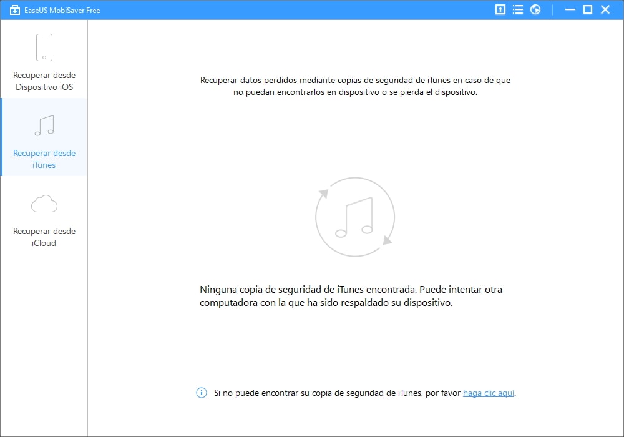Click the EaseUS MobiSaver logo icon
This screenshot has width=624, height=437.
pyautogui.click(x=15, y=11)
